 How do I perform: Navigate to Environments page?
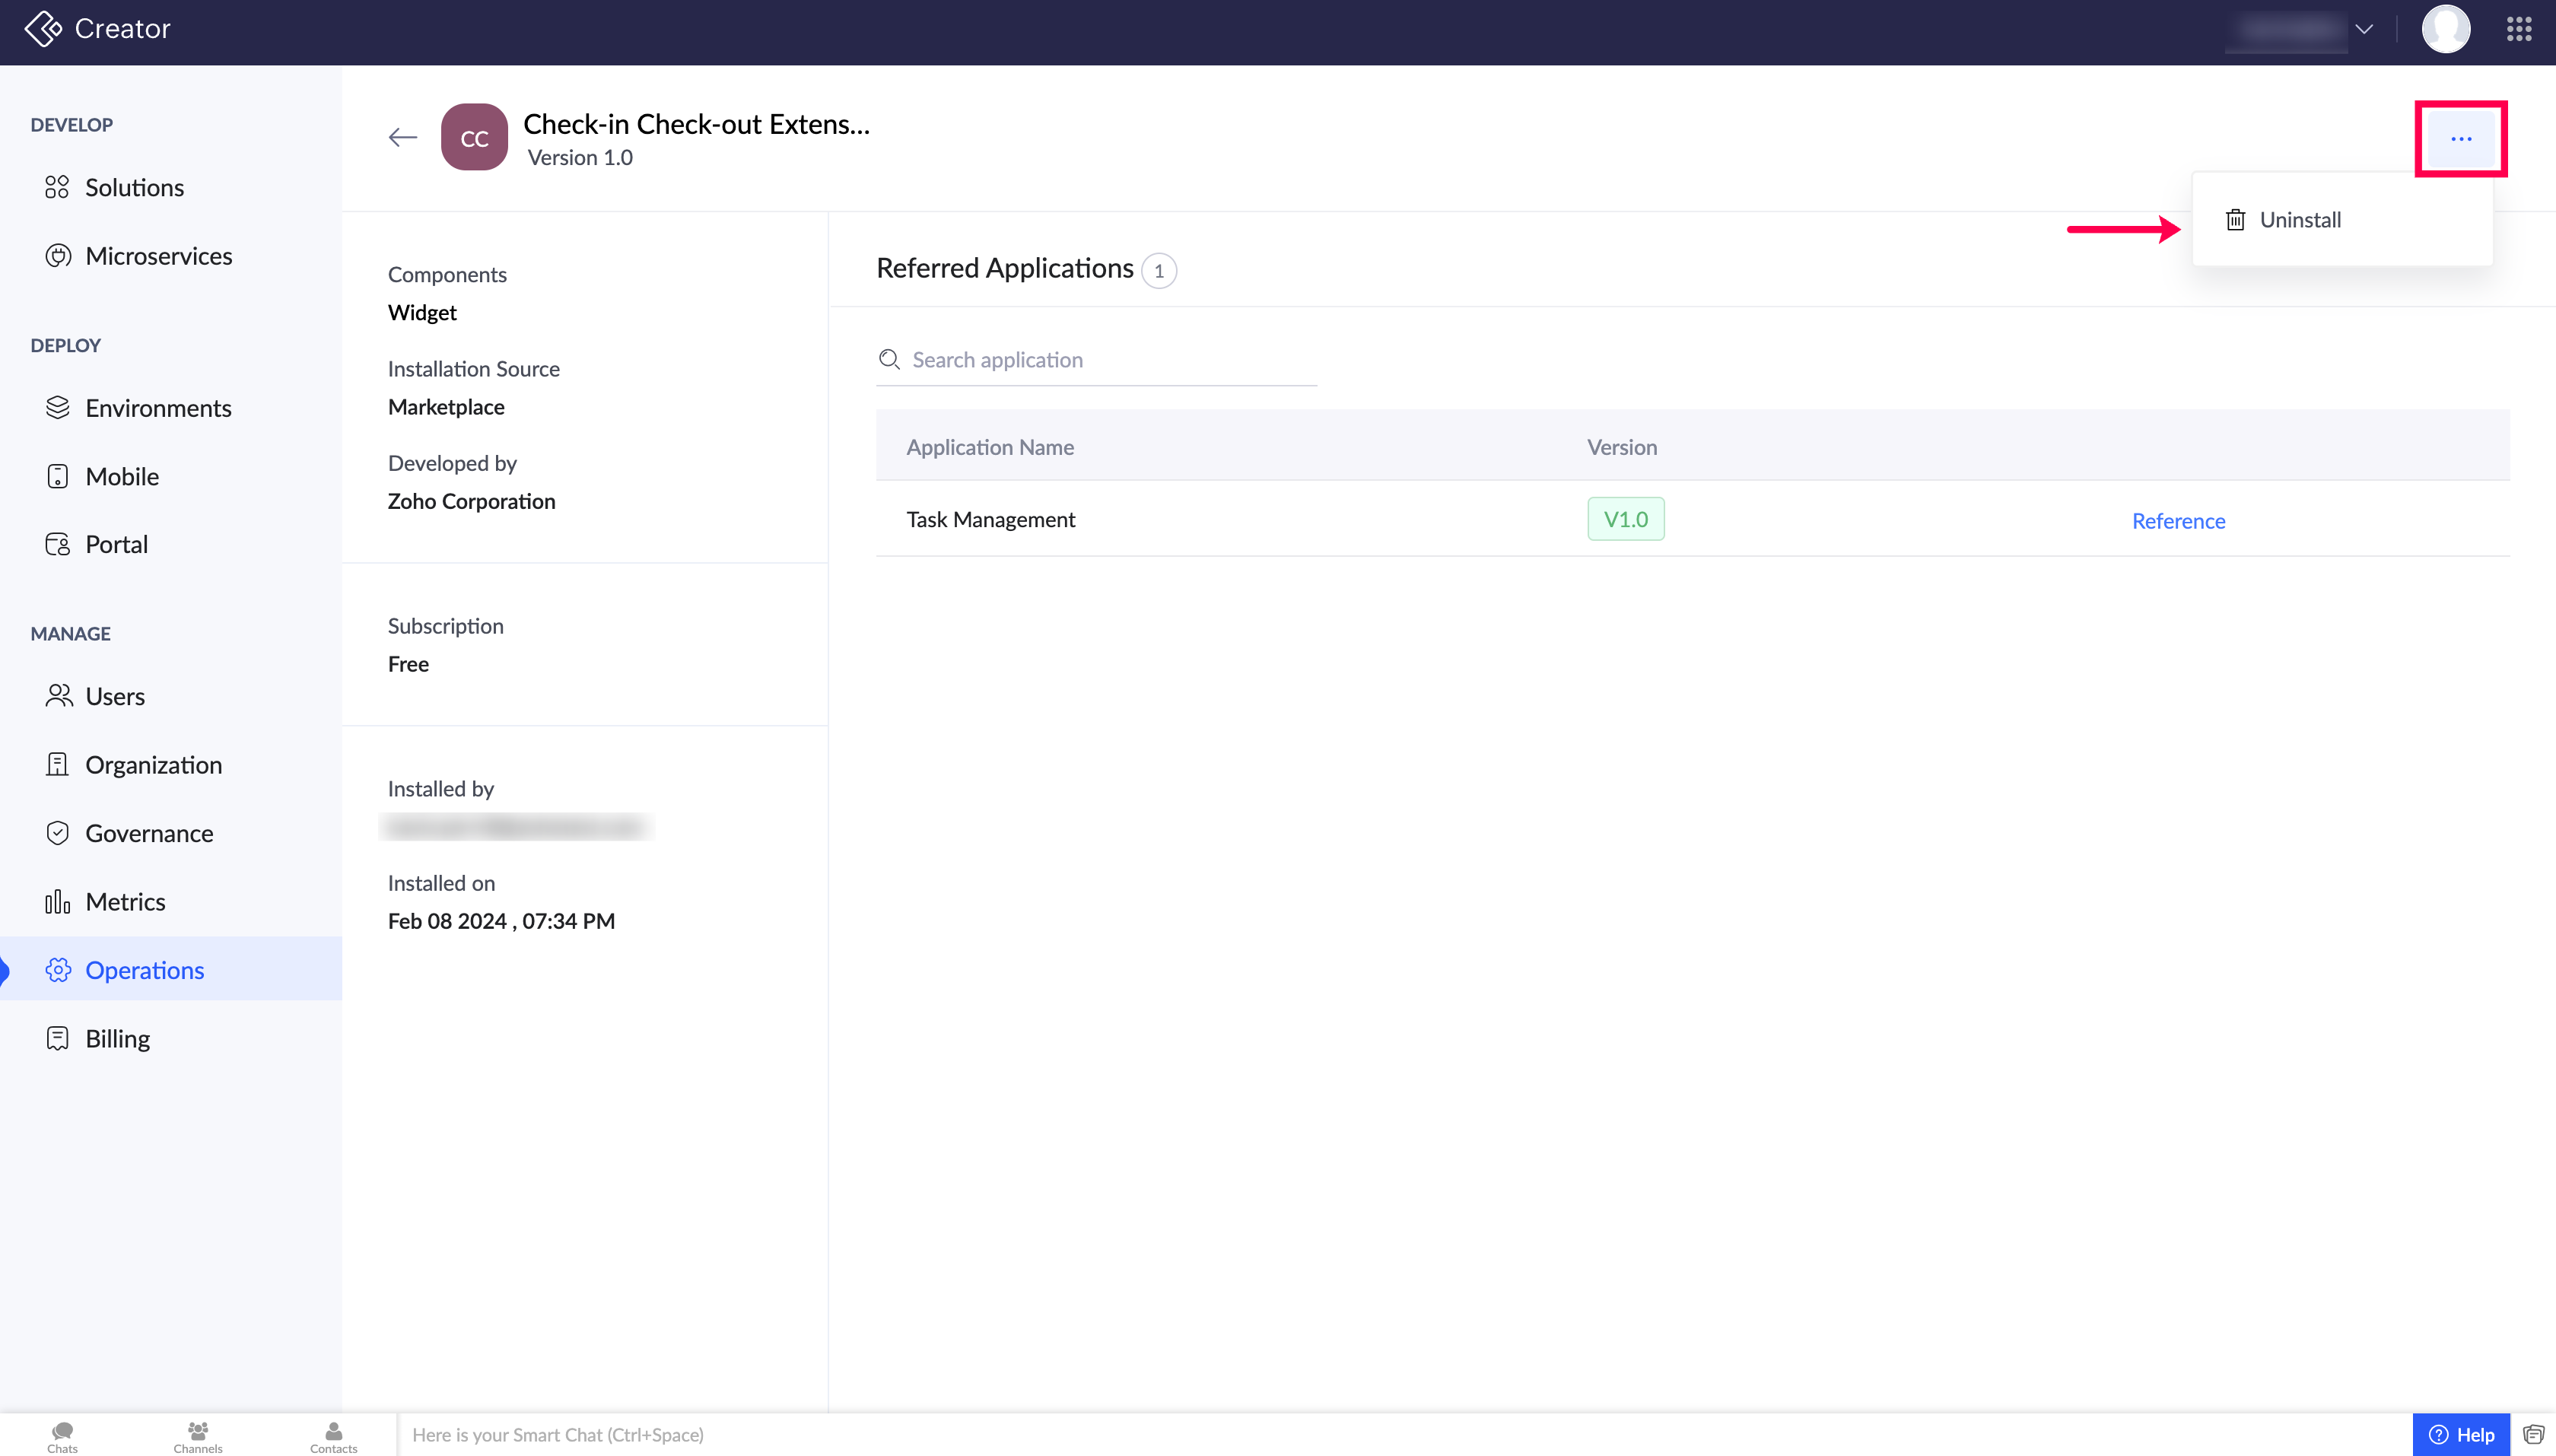click(158, 408)
